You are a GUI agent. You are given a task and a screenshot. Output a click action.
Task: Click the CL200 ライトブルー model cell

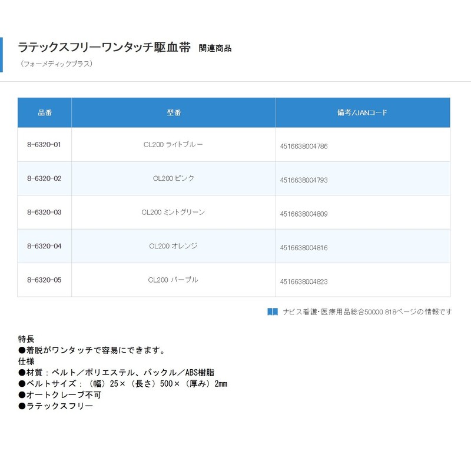point(173,145)
